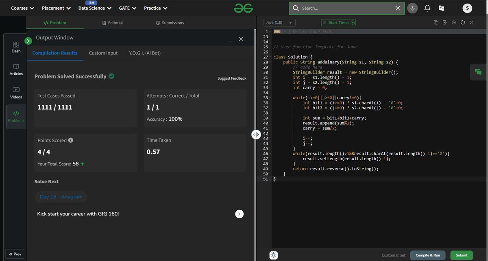This screenshot has height=261, width=488.
Task: Expand the Placement dropdown menu
Action: click(56, 8)
